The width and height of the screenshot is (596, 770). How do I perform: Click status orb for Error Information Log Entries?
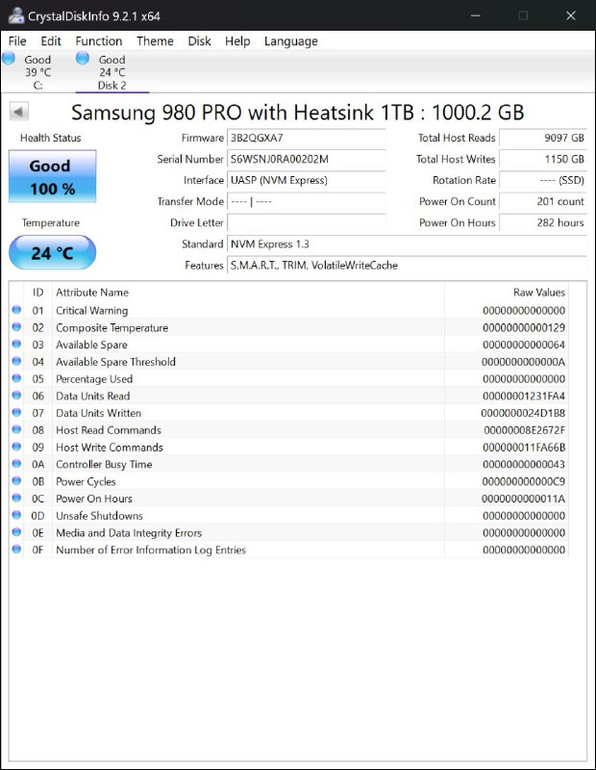(x=16, y=549)
